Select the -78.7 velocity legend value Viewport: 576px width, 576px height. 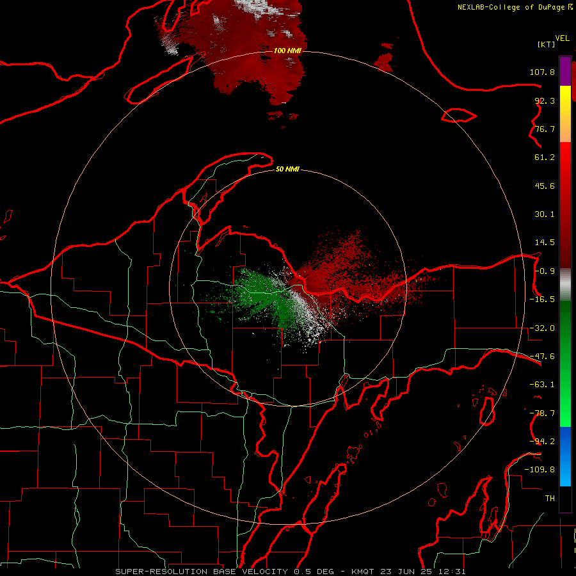542,413
